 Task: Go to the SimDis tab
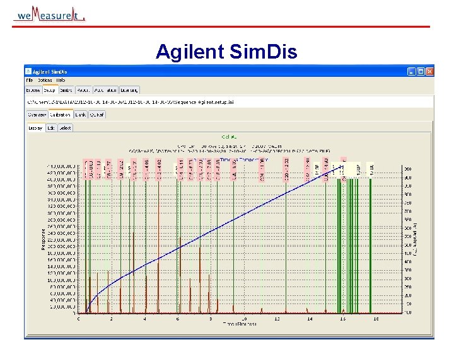(66, 90)
